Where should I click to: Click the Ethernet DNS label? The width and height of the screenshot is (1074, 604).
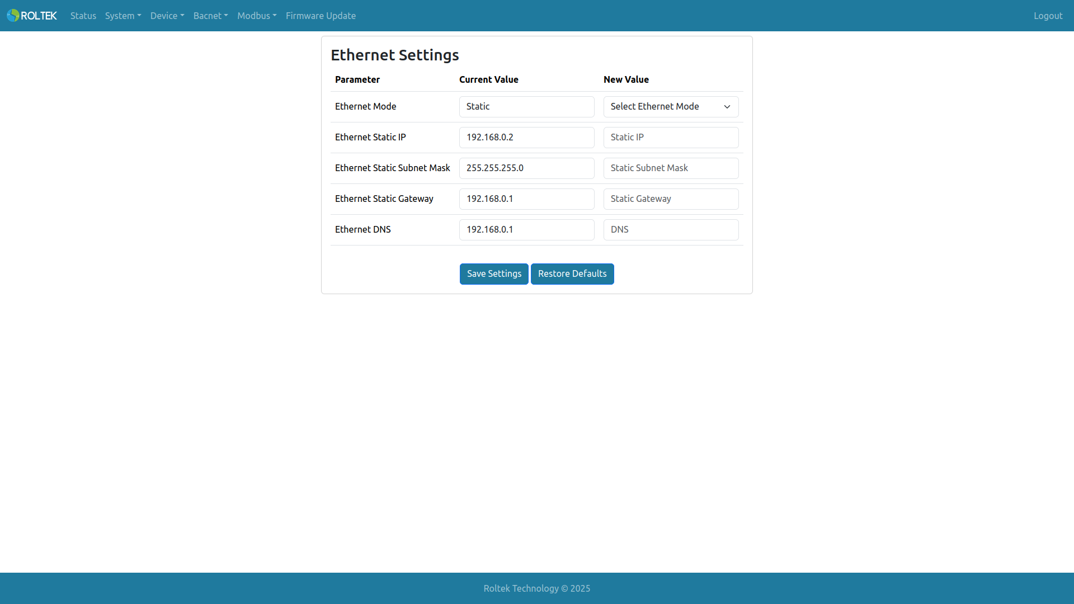[x=362, y=229]
